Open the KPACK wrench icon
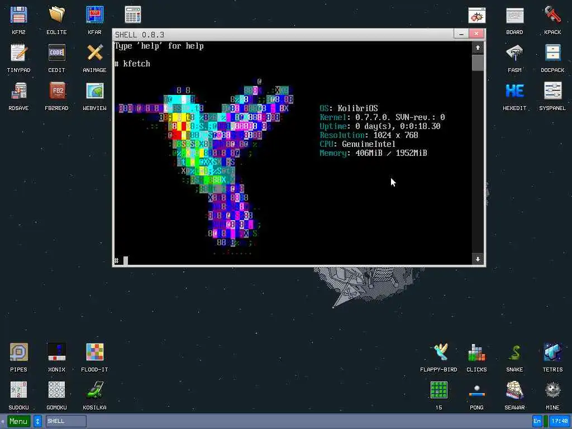Image resolution: width=572 pixels, height=429 pixels. pos(552,15)
